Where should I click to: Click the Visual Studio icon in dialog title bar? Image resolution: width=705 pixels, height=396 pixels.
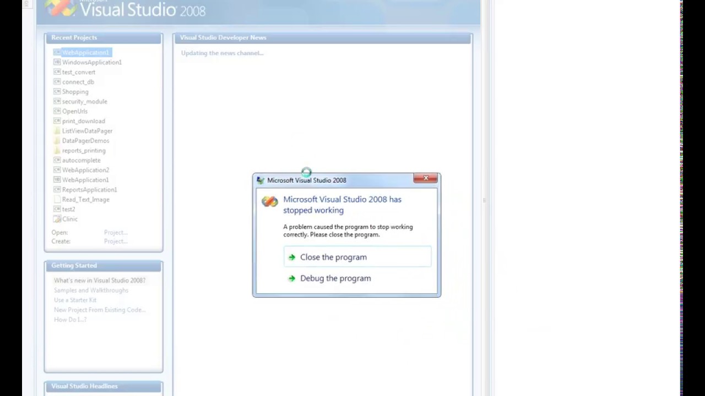[x=261, y=180]
